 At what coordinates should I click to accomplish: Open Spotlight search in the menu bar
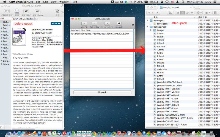tap(183, 2)
